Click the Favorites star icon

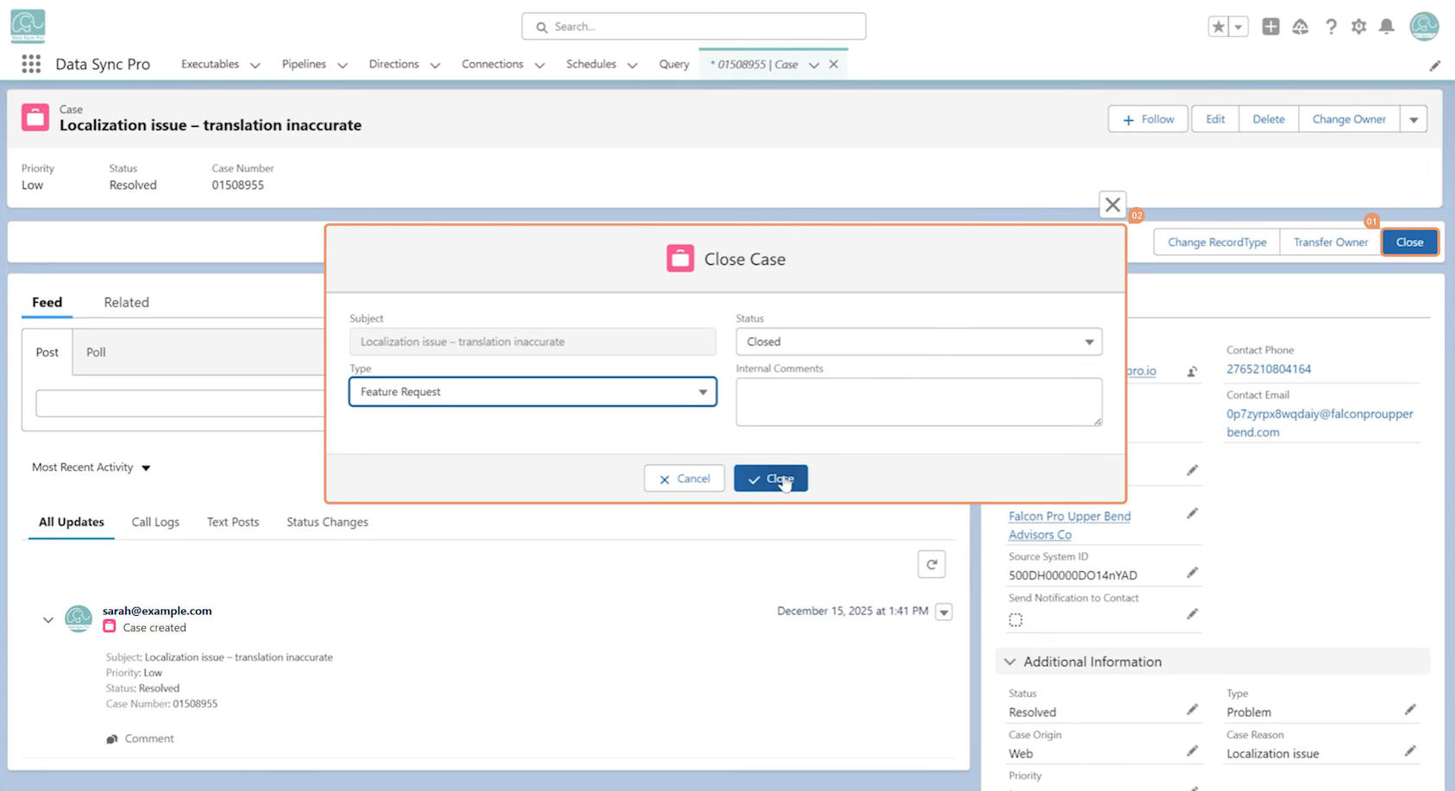(x=1218, y=27)
